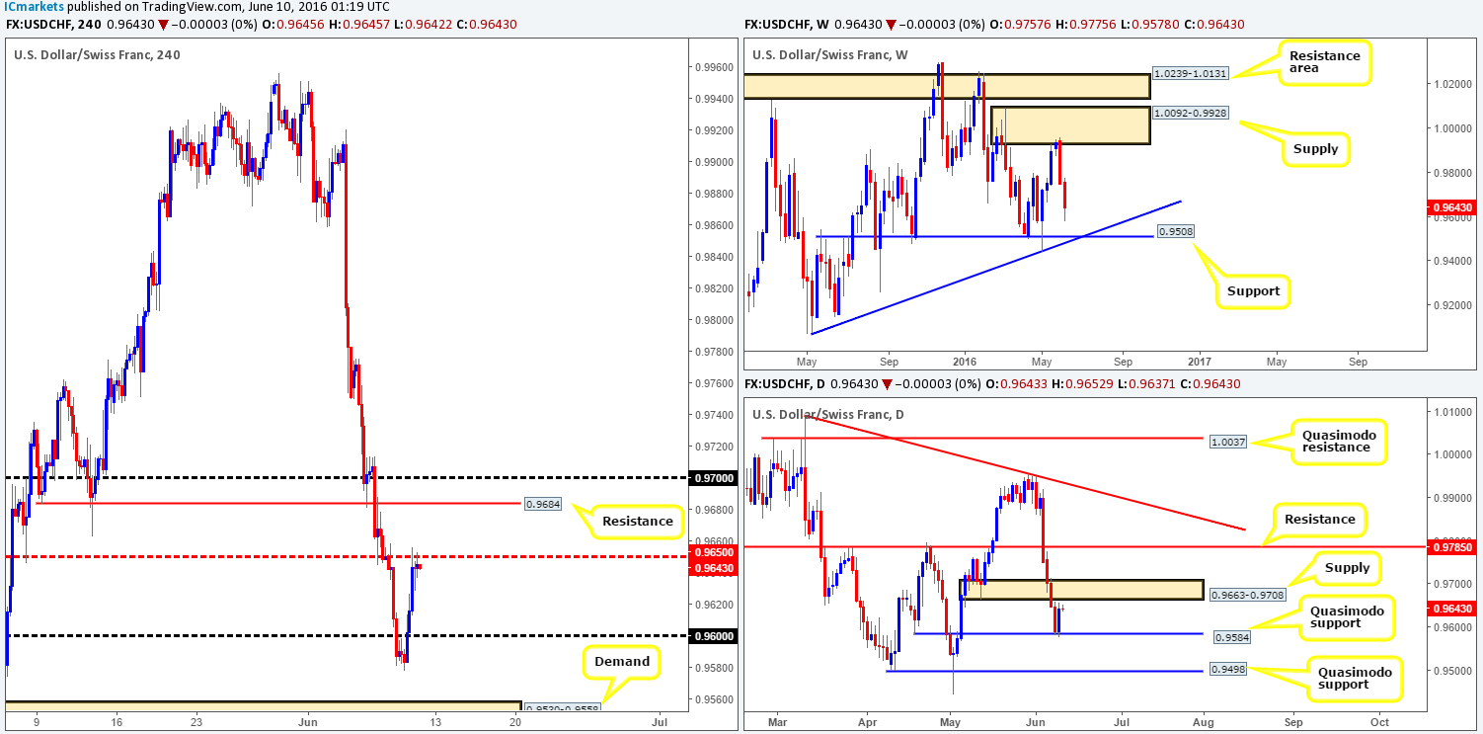Click the 2017 label on weekly time axis
This screenshot has height=734, width=1483.
tap(1198, 361)
